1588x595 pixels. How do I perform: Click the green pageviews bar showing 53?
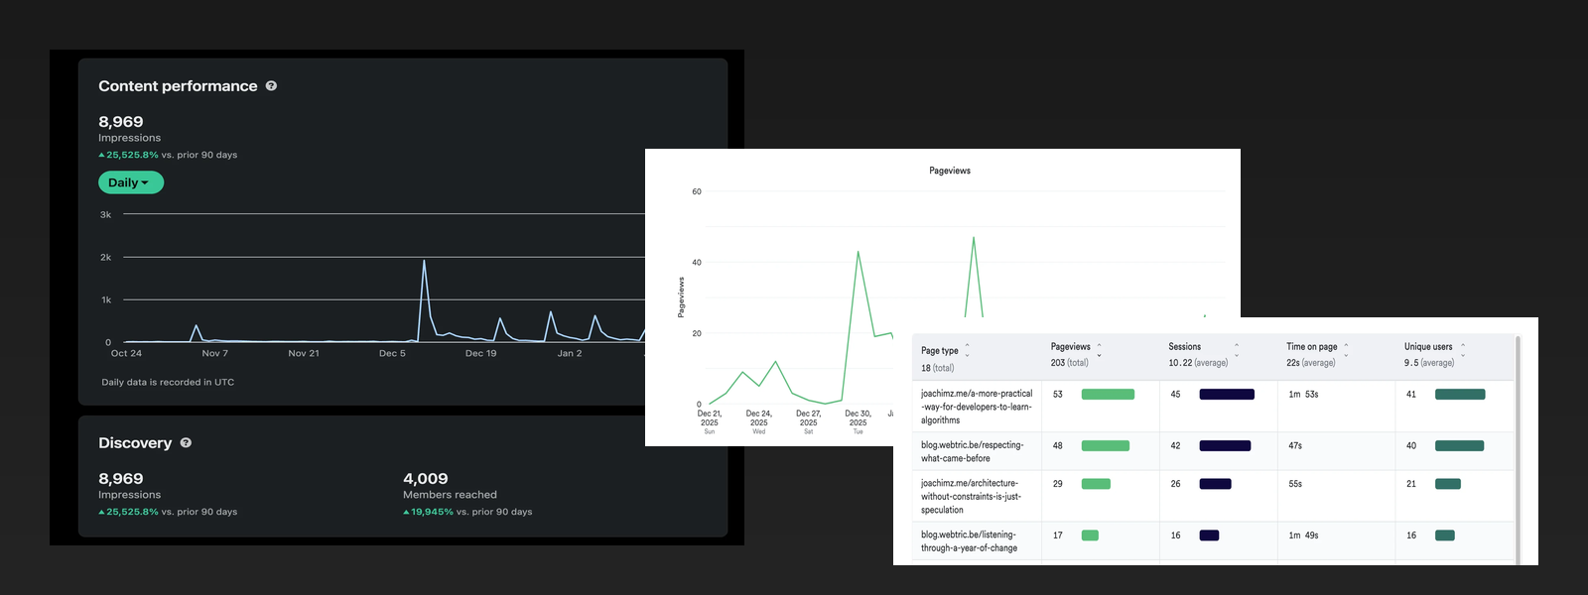pyautogui.click(x=1108, y=395)
